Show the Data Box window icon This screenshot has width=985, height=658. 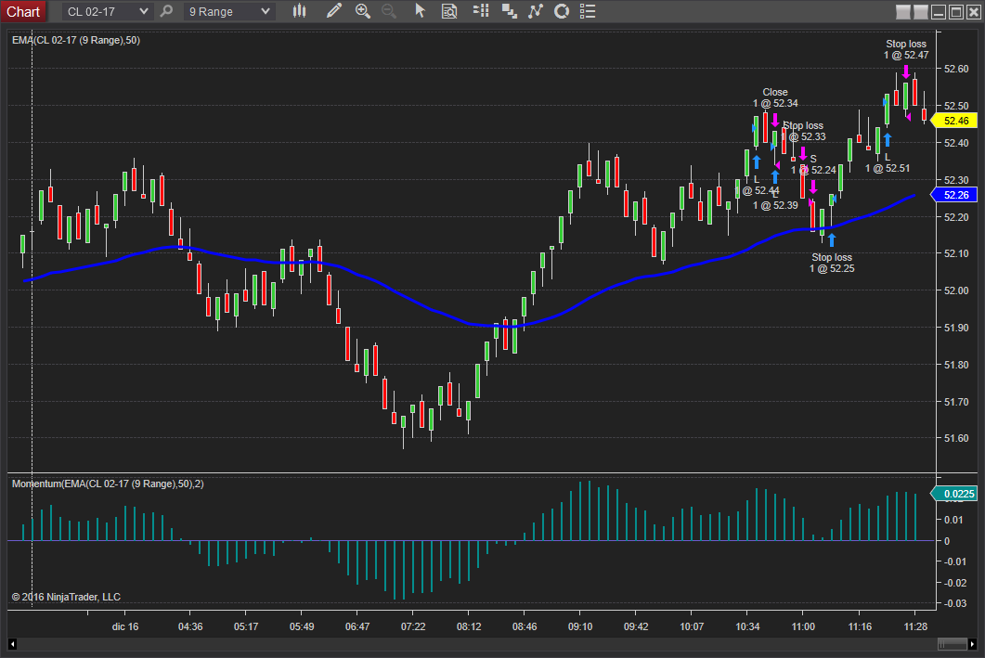pos(449,11)
